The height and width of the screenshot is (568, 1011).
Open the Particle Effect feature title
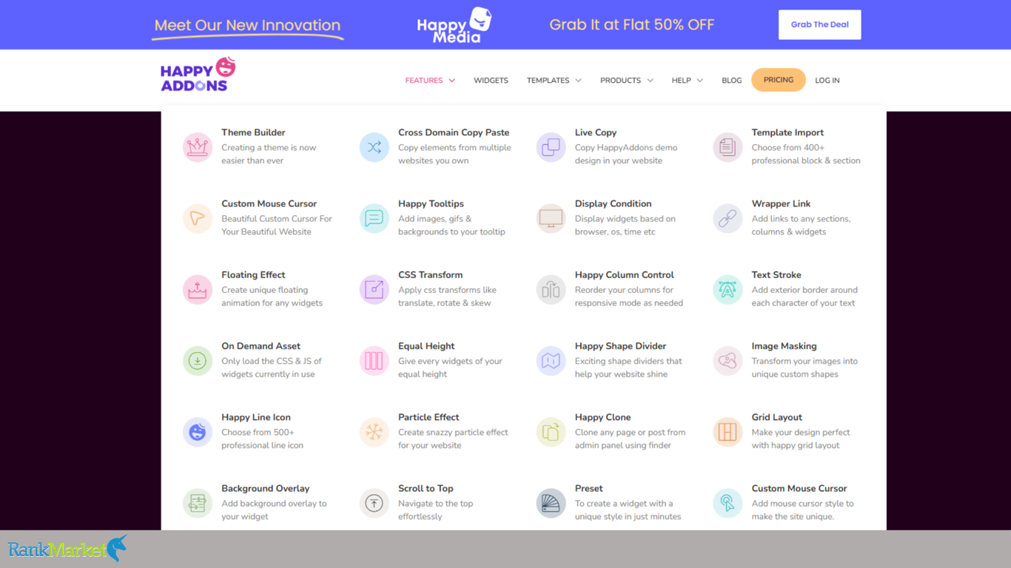coord(429,417)
